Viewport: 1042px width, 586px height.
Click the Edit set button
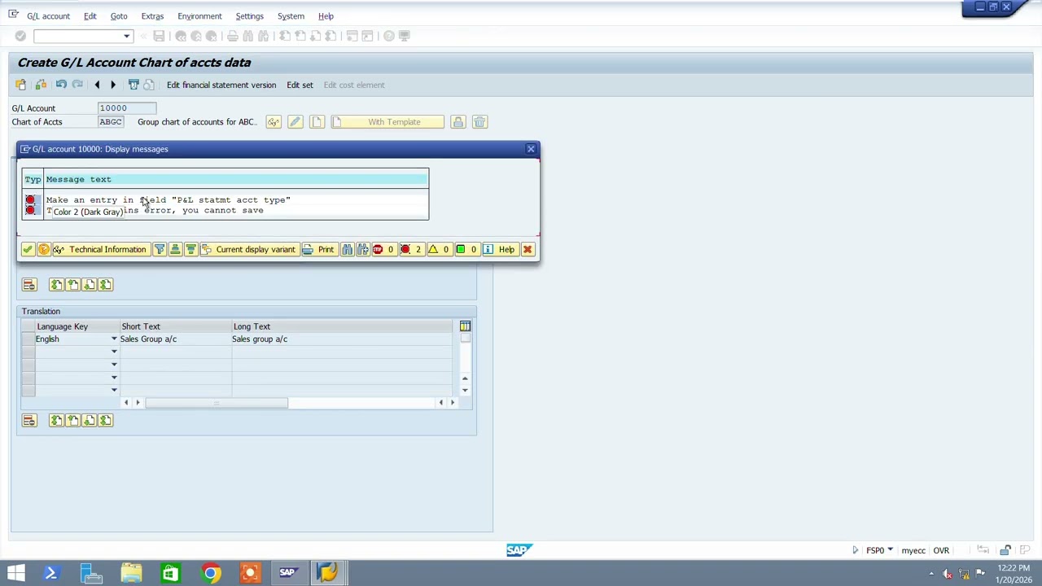click(300, 85)
